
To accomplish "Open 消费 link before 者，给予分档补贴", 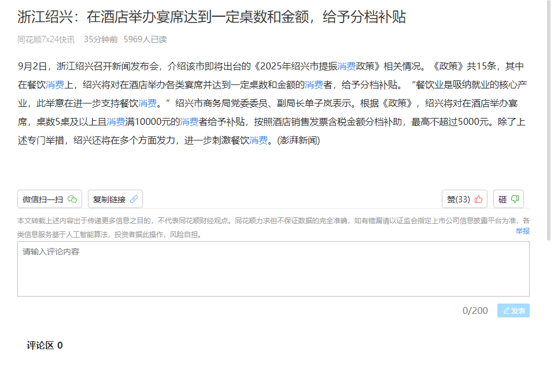I will click(314, 85).
